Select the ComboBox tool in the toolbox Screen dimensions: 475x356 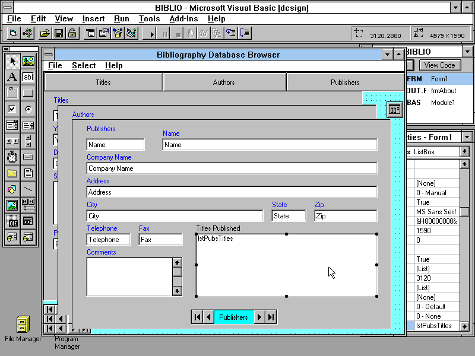coord(12,125)
